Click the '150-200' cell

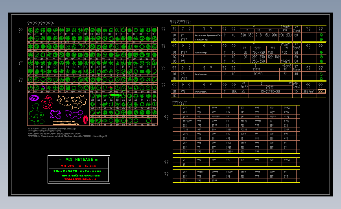tap(271, 35)
